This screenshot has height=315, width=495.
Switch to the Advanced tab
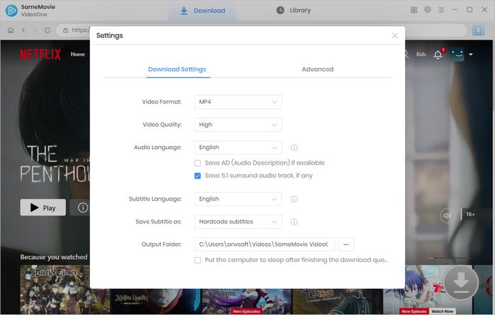[318, 69]
